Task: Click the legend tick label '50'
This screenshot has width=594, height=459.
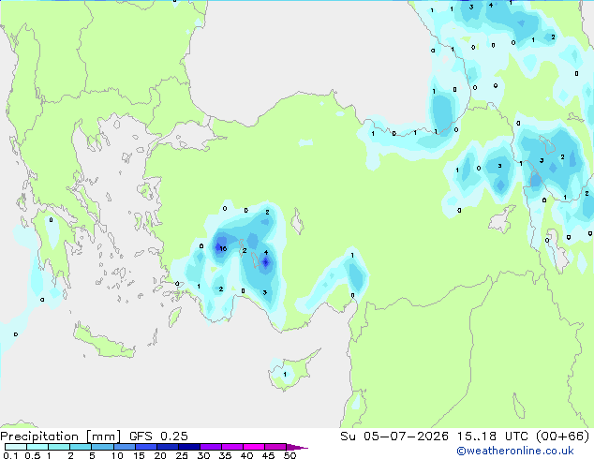Action: (x=290, y=455)
